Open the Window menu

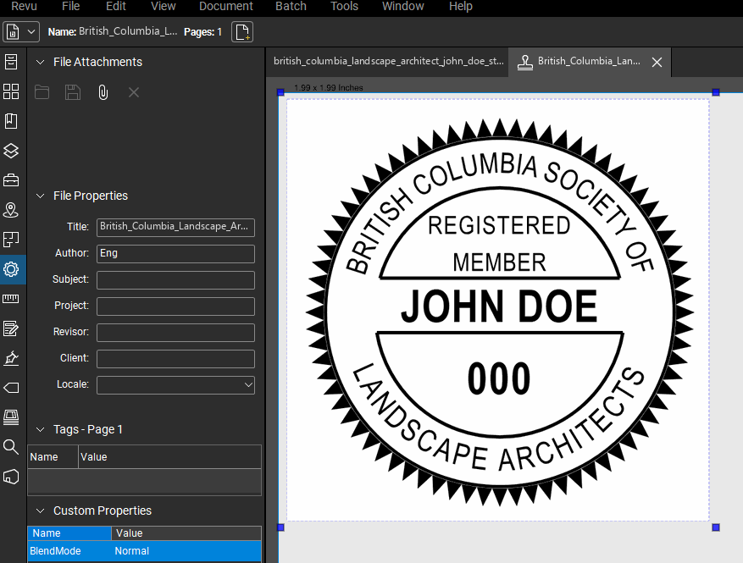point(402,6)
